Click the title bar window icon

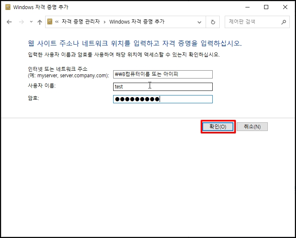pyautogui.click(x=8, y=7)
